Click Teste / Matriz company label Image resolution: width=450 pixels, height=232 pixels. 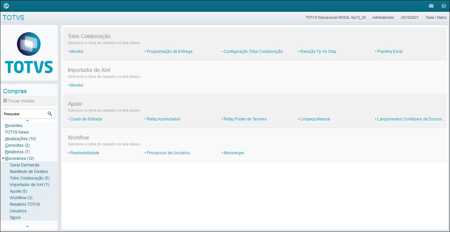pos(436,17)
